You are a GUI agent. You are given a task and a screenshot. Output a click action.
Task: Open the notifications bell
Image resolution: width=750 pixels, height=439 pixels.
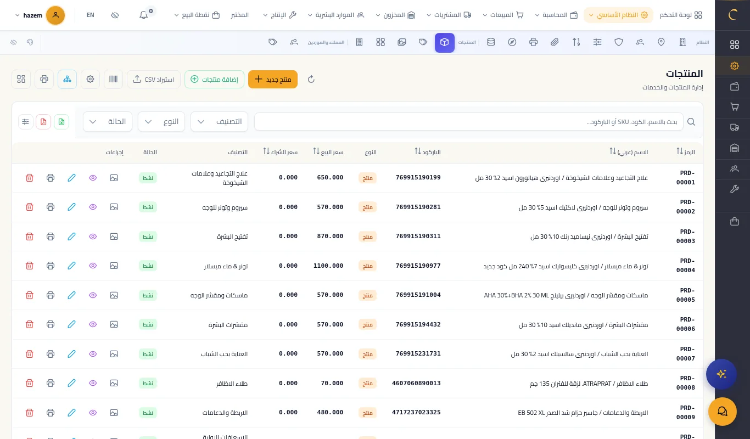144,15
